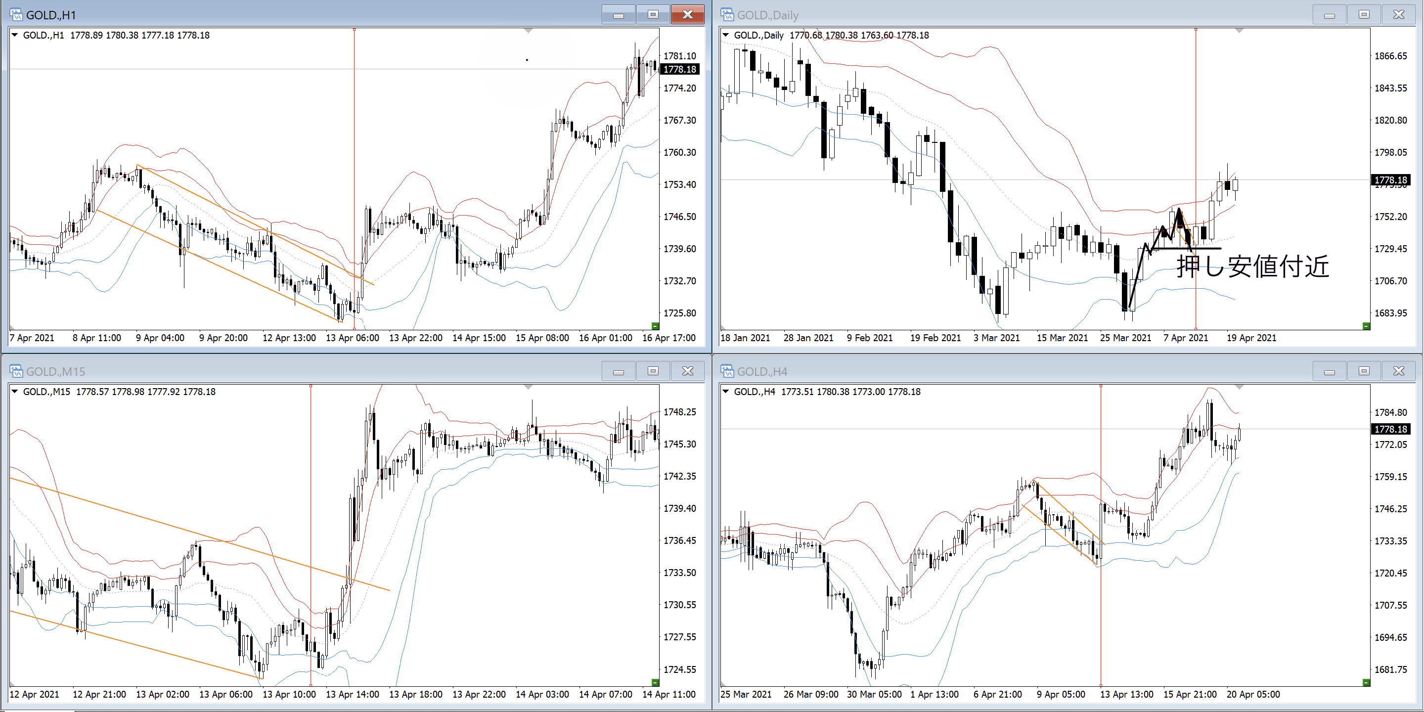Click chart shift triangle marker in H1 chart
Viewport: 1424px width, 712px height.
tap(529, 30)
